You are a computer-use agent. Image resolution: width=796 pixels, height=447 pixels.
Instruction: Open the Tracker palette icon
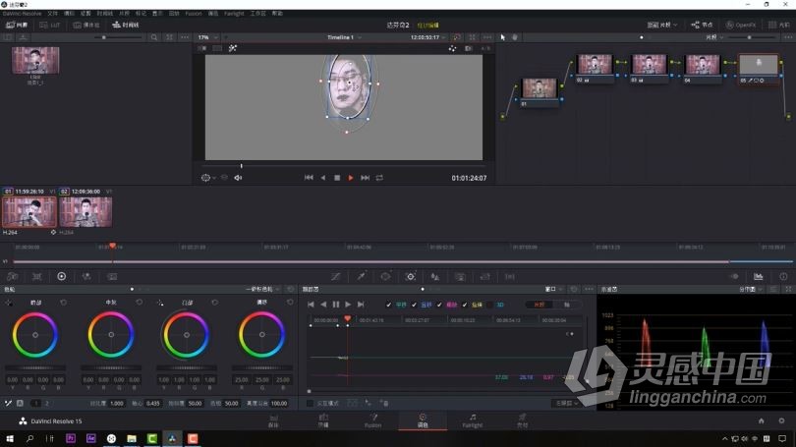tap(411, 276)
